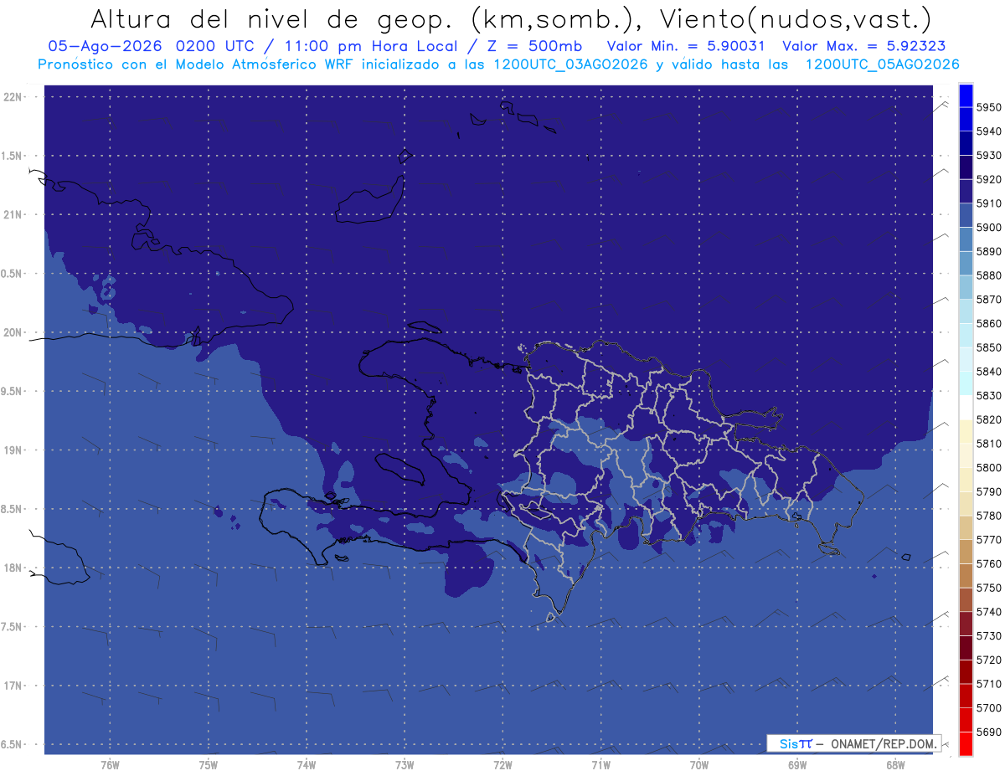Click the '1200UTC_05AGO2026' valid-until time
Viewport: 1005px width, 776px height.
(x=882, y=64)
